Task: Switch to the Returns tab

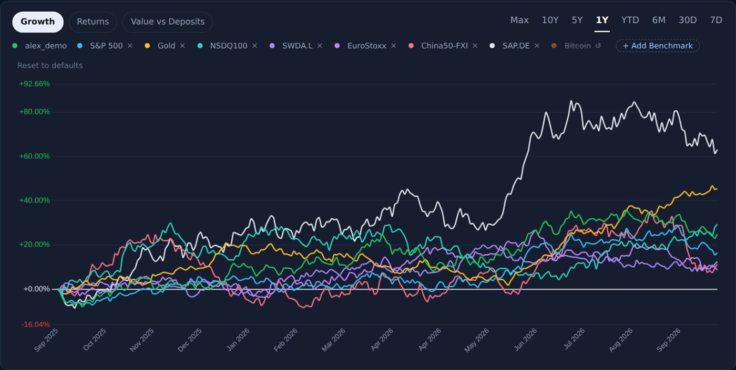Action: point(93,22)
